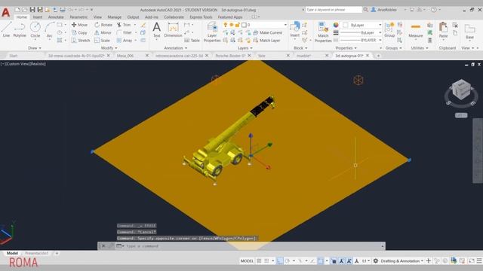Screen dimensions: 483x271
Task: Open new drawing tab with plus button
Action: point(378,56)
